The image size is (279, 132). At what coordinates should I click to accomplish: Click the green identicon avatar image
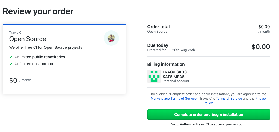pos(154,76)
